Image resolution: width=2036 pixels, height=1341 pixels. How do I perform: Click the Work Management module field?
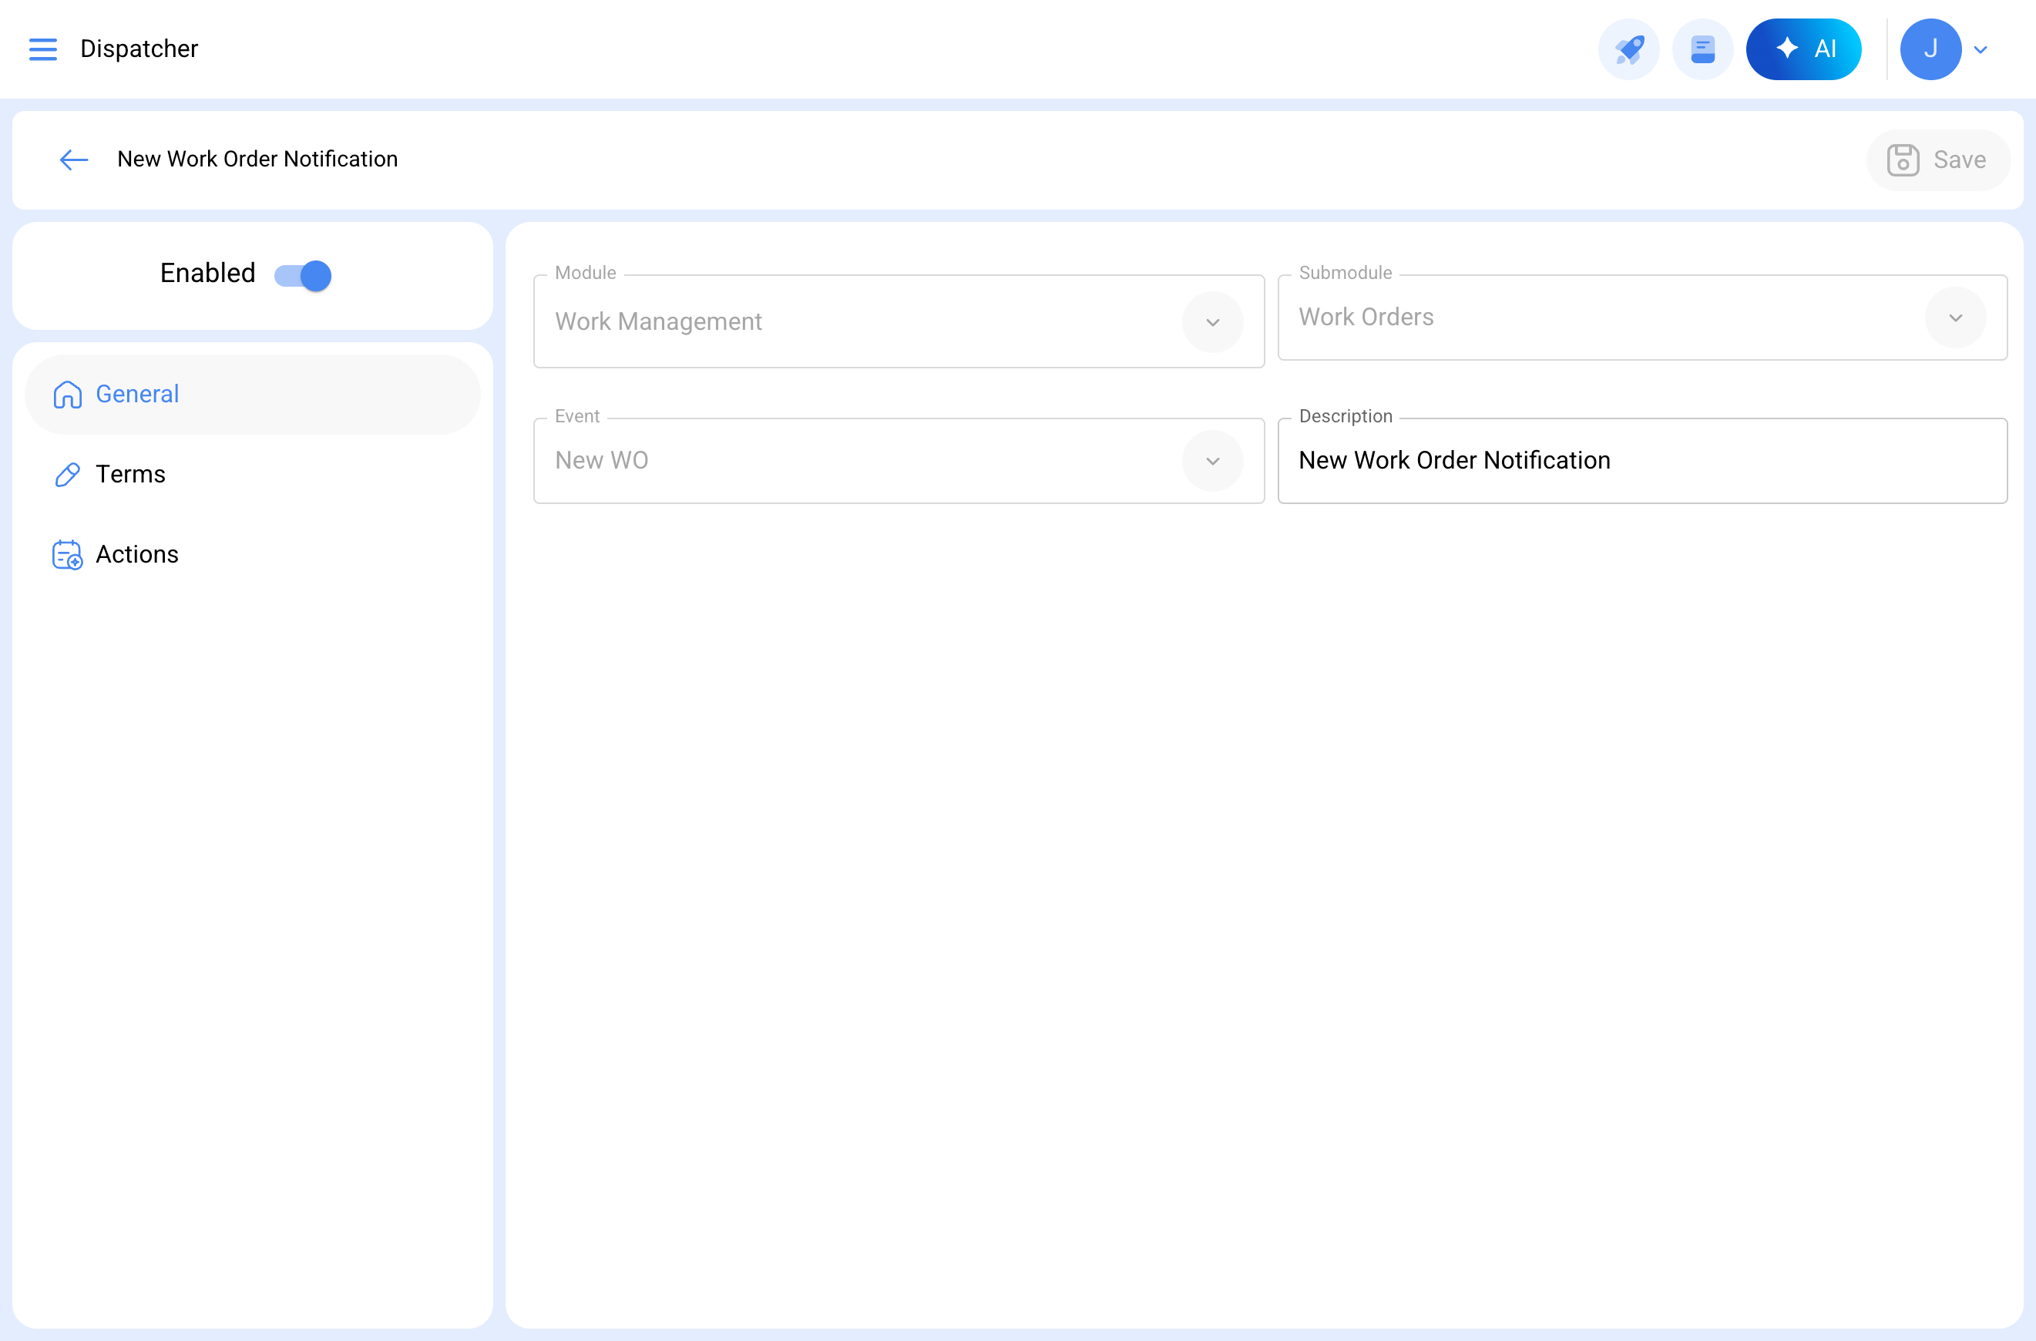(899, 322)
